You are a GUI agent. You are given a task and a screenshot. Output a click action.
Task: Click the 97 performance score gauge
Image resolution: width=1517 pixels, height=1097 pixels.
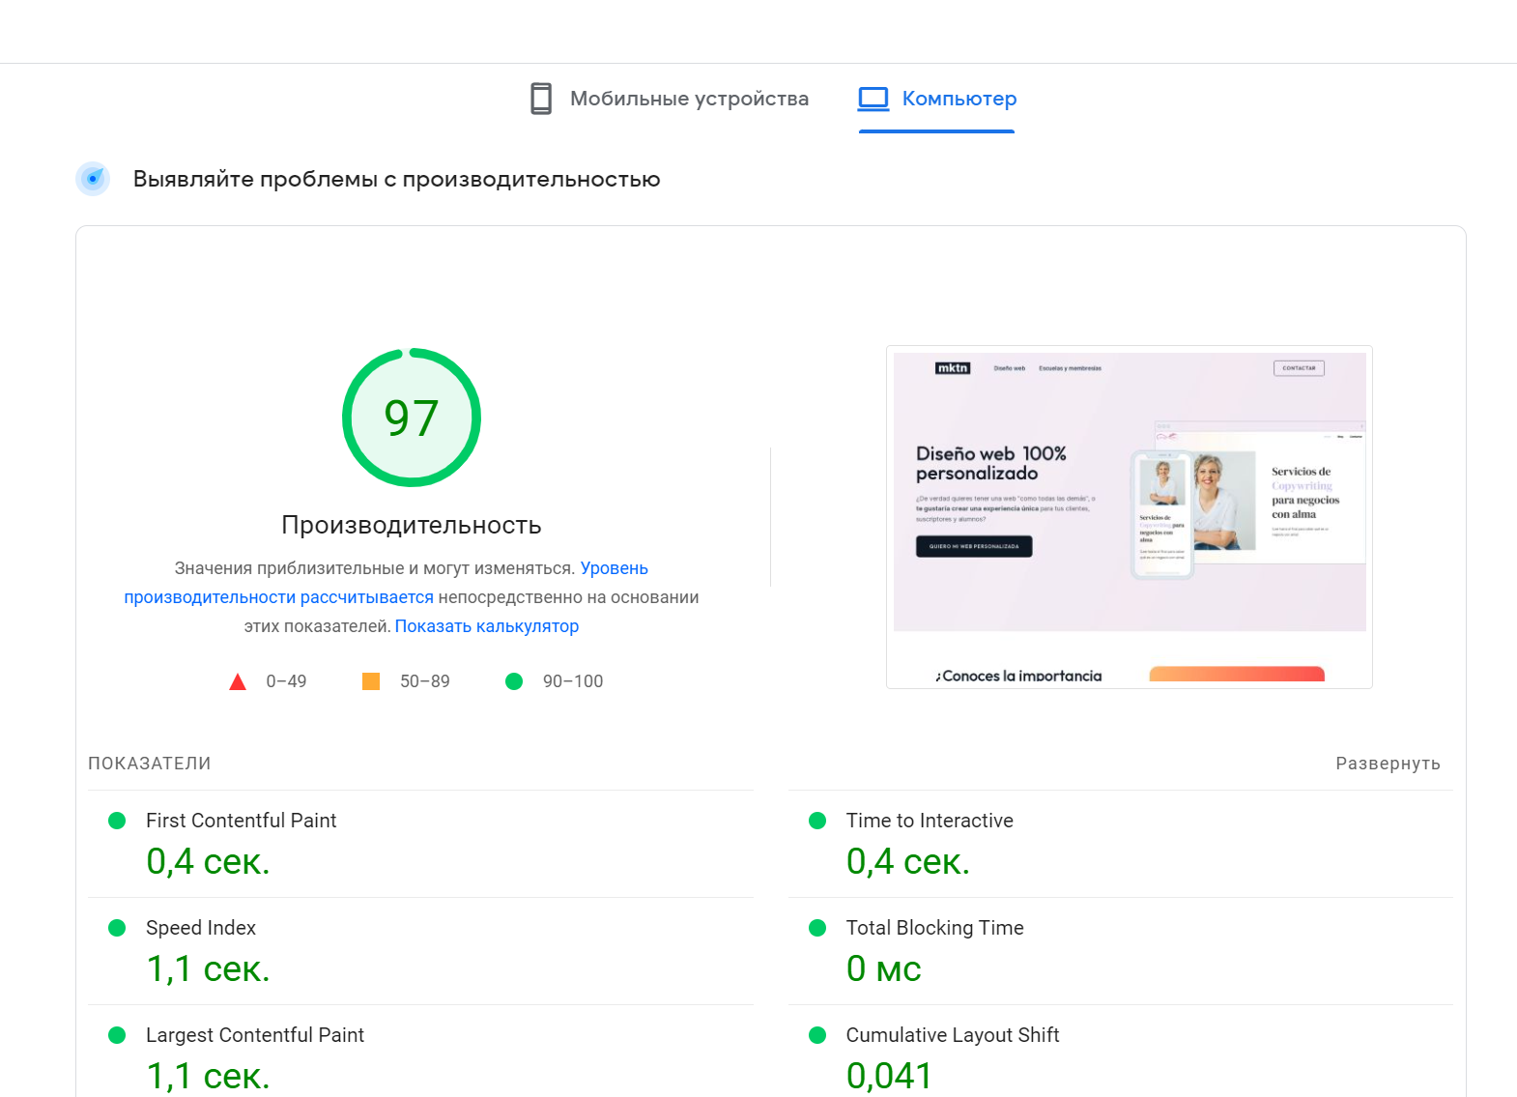click(412, 418)
